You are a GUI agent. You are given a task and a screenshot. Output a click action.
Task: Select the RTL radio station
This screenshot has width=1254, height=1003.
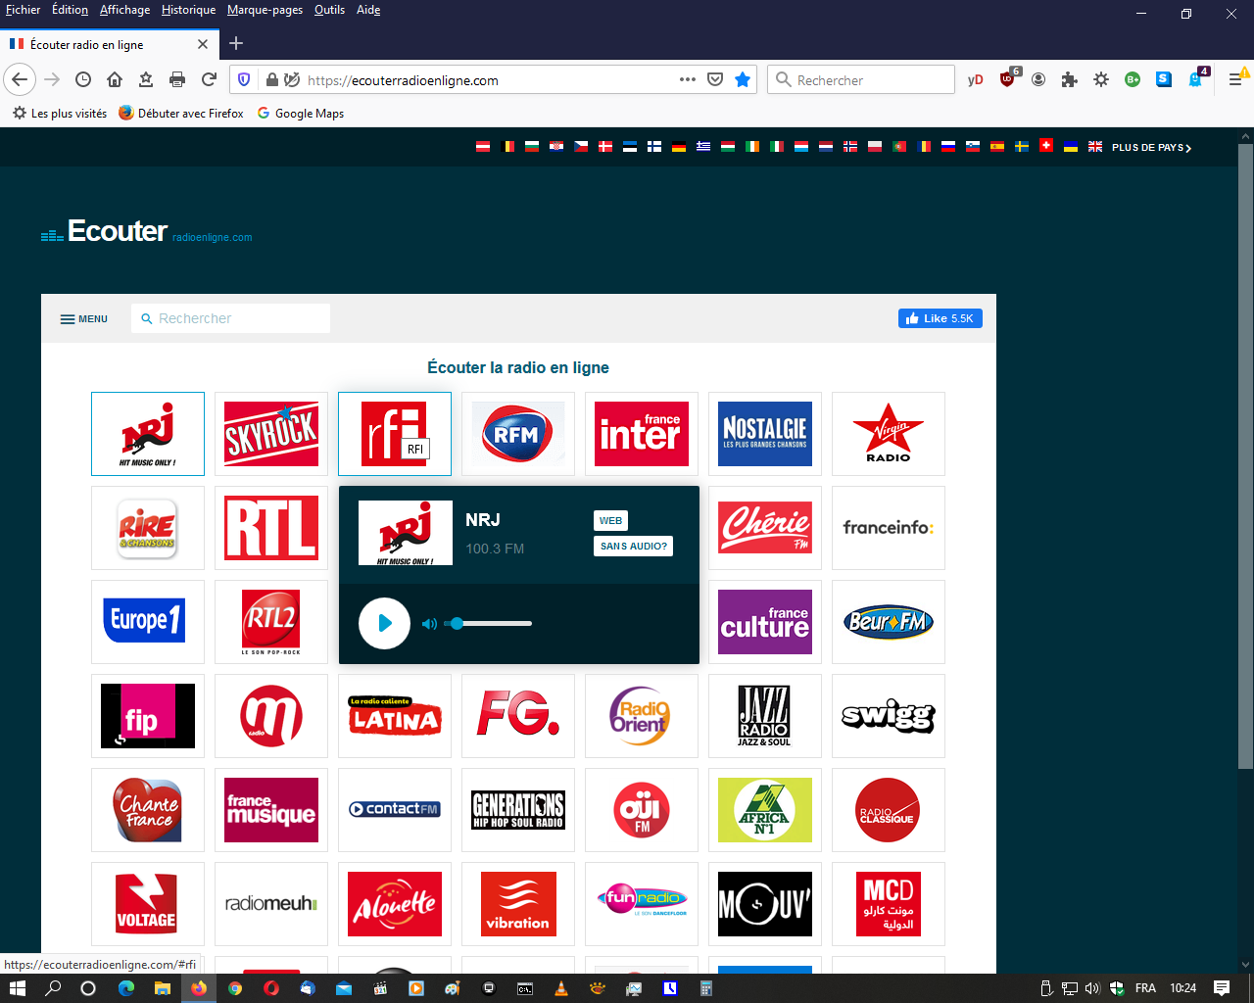(x=271, y=528)
